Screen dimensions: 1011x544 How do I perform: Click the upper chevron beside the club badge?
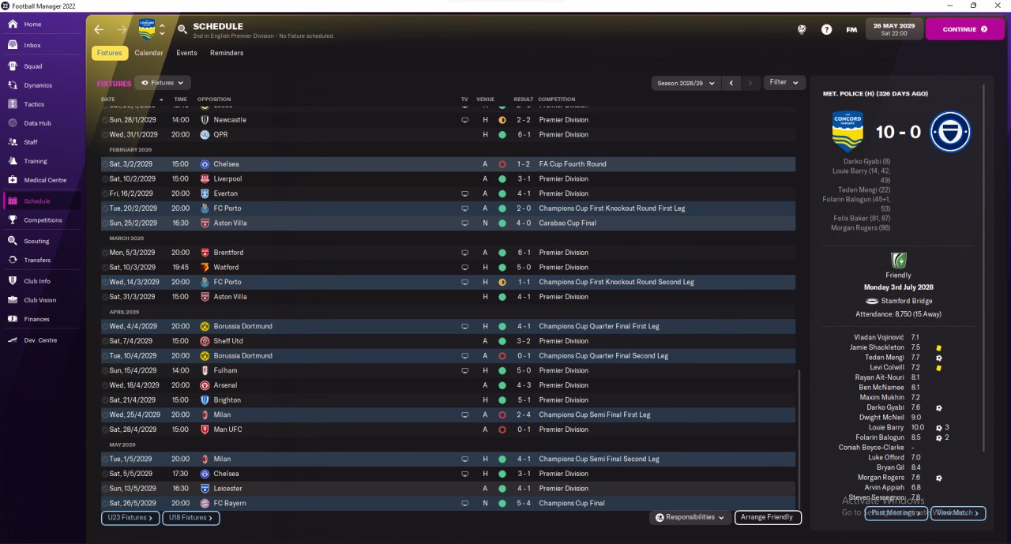(x=162, y=25)
